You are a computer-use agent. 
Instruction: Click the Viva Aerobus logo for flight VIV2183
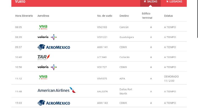pos(43,27)
